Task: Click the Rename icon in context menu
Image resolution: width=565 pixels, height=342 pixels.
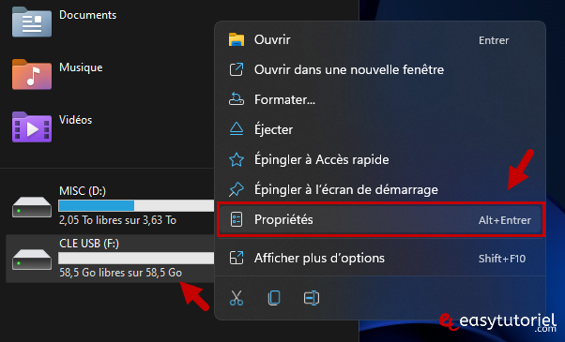Action: (x=312, y=298)
